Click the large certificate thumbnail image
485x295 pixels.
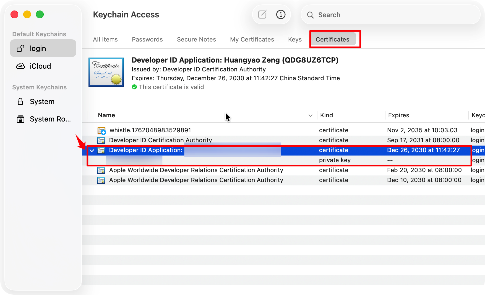[106, 72]
